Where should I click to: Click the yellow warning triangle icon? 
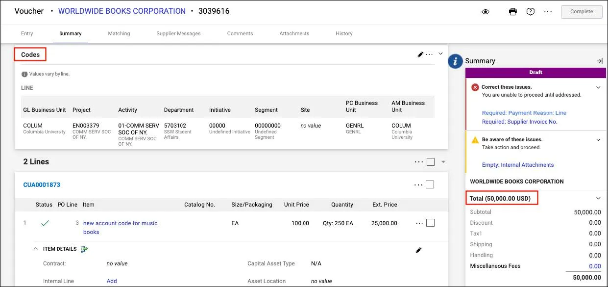tap(475, 140)
